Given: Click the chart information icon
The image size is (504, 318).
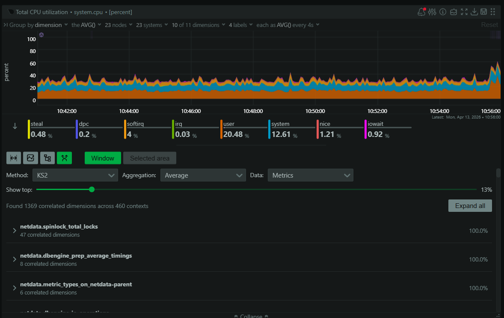Looking at the screenshot, I should [442, 12].
